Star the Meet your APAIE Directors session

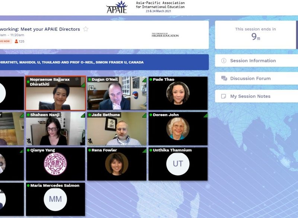point(86,29)
